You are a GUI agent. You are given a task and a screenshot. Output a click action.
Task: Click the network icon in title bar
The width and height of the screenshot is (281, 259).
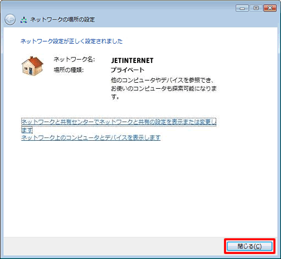[x=24, y=20]
